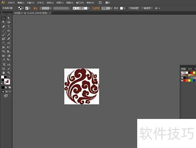
Task: Set paint mode to None
Action: [9, 88]
